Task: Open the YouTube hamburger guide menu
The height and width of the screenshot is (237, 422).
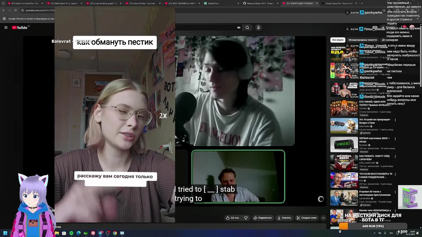Action: coord(6,28)
